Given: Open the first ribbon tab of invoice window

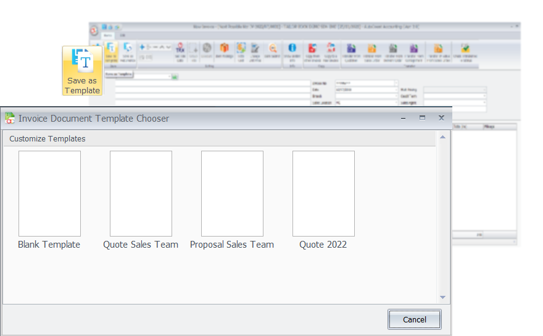Looking at the screenshot, I should pos(108,36).
